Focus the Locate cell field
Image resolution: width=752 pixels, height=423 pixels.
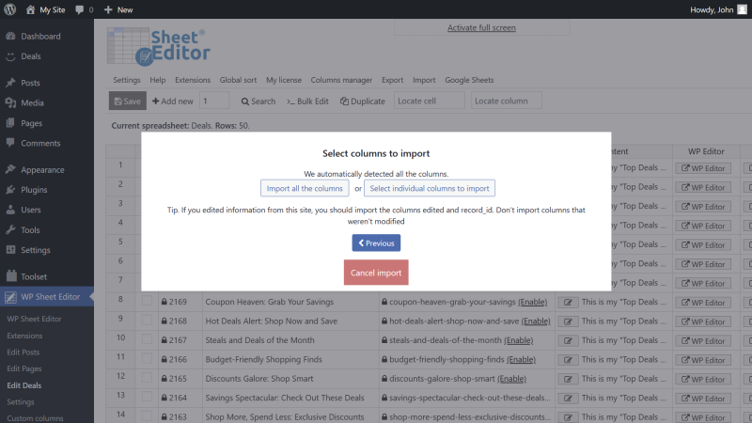pyautogui.click(x=430, y=102)
